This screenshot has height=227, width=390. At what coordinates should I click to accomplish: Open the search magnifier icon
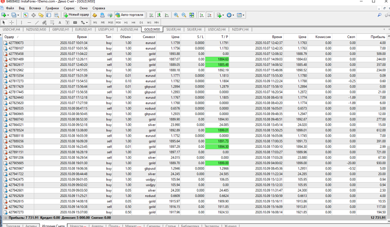380,15
